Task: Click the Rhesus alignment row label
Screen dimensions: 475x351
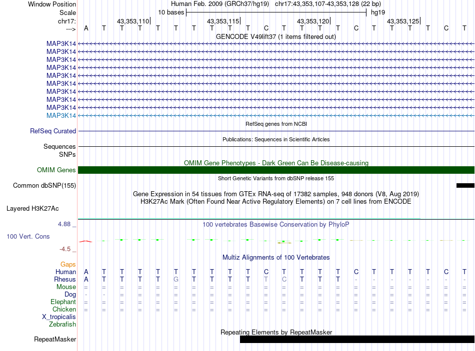Action: click(65, 279)
